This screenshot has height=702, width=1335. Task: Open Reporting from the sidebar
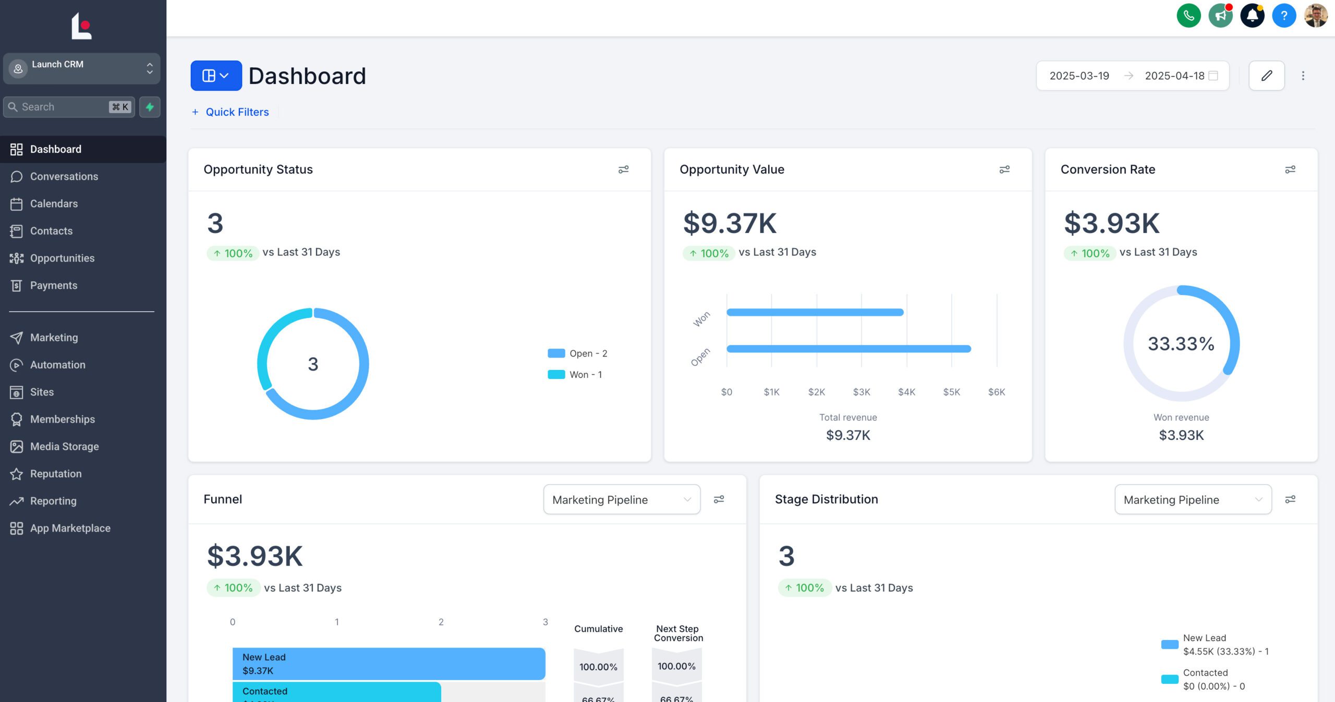(x=53, y=501)
